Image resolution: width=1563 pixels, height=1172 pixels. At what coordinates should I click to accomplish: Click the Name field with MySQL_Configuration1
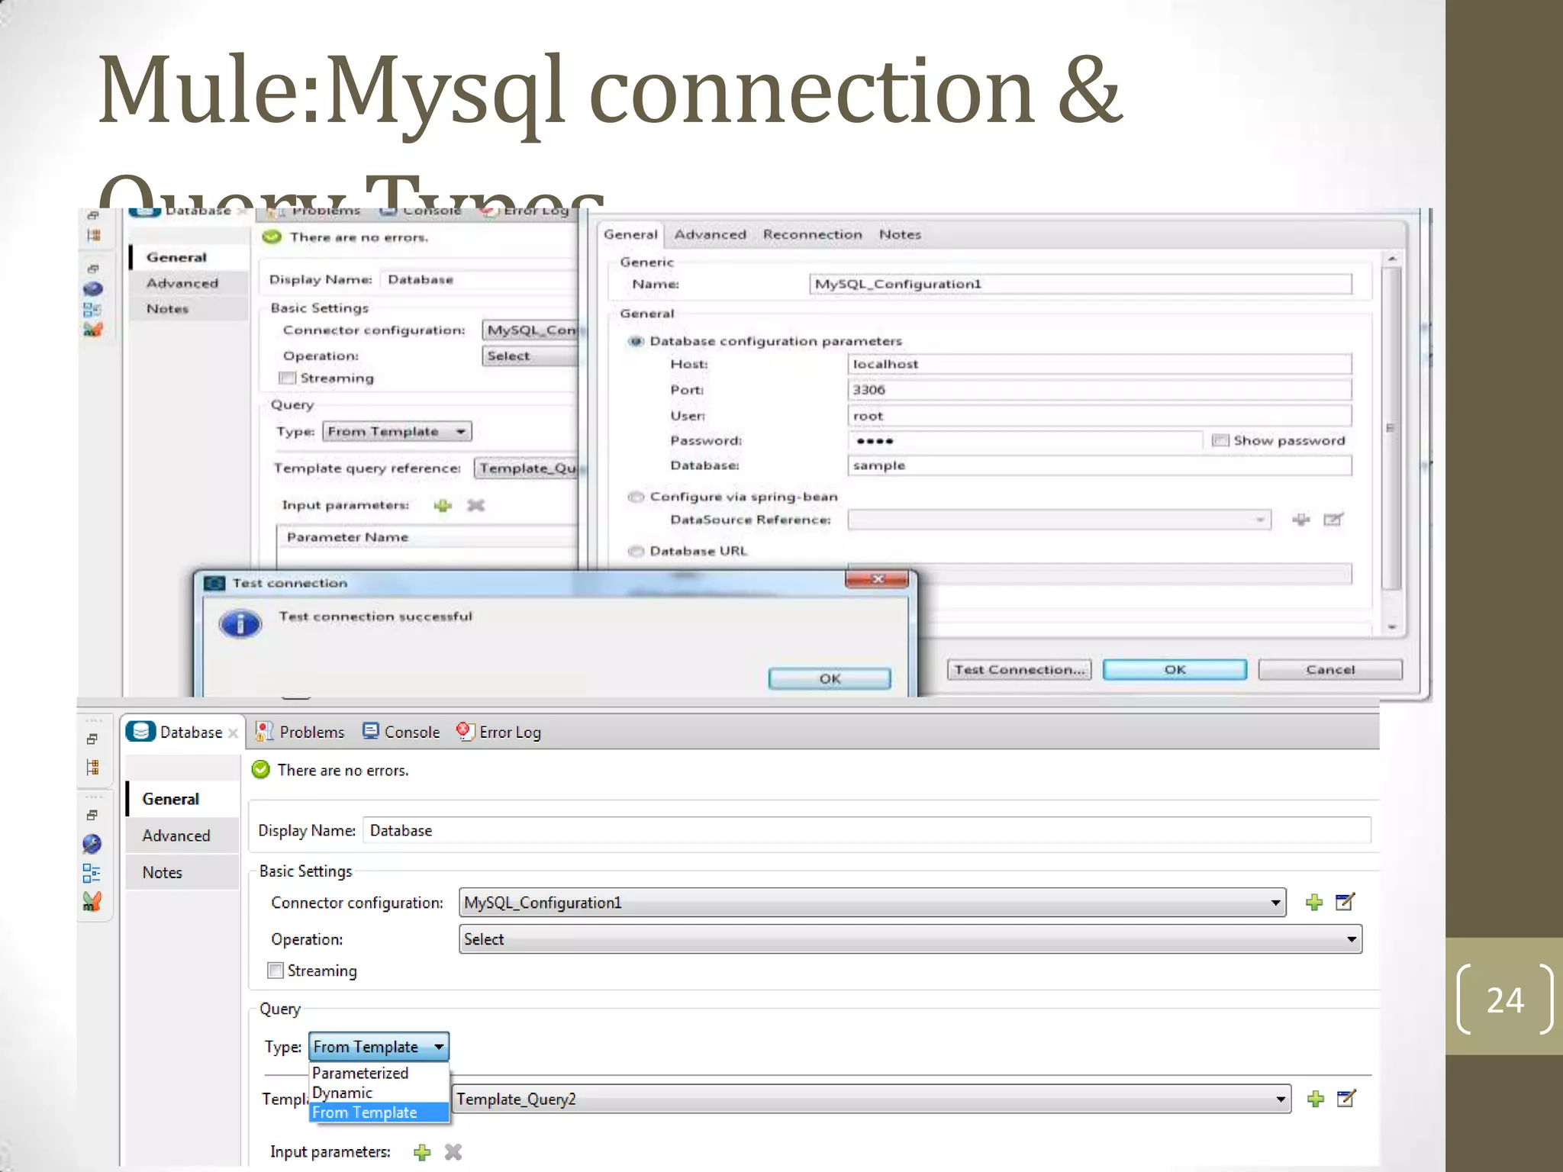[1080, 284]
